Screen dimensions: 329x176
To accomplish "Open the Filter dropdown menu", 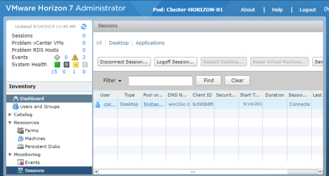I will (112, 81).
